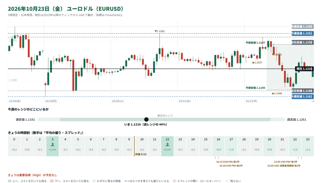
Task: Open the 16:15 EUR PMI event
Action: pos(228,162)
